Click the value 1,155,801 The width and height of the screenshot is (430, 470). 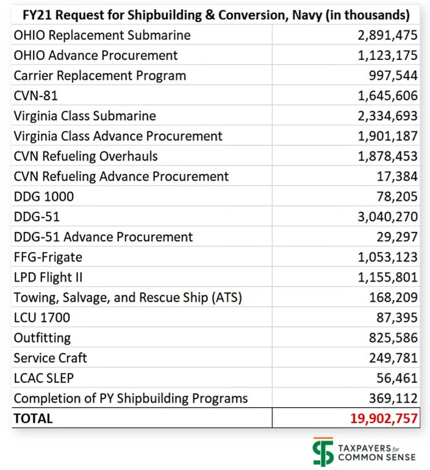click(387, 277)
